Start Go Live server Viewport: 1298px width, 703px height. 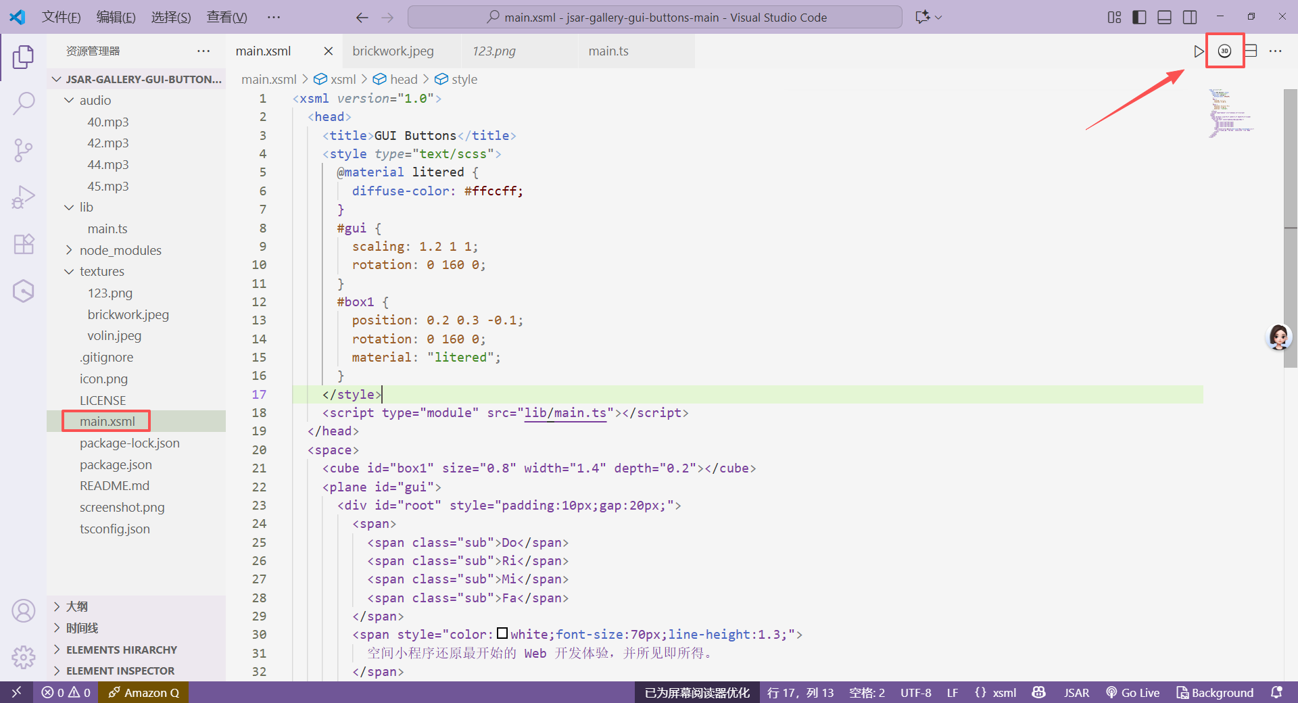click(1132, 692)
